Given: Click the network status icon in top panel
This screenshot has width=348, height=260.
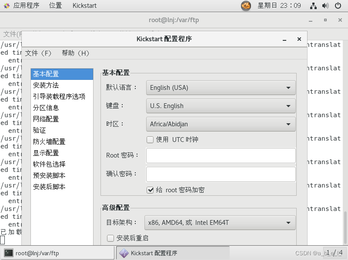Looking at the screenshot, I should (313, 6).
